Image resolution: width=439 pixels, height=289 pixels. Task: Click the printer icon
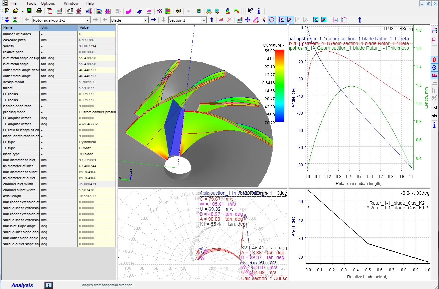coord(39,11)
